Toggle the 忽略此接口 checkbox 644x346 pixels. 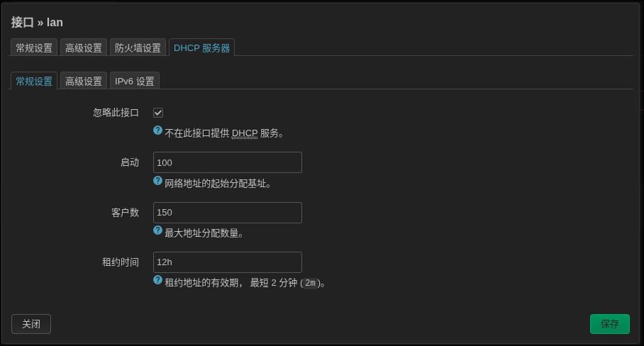tap(158, 113)
